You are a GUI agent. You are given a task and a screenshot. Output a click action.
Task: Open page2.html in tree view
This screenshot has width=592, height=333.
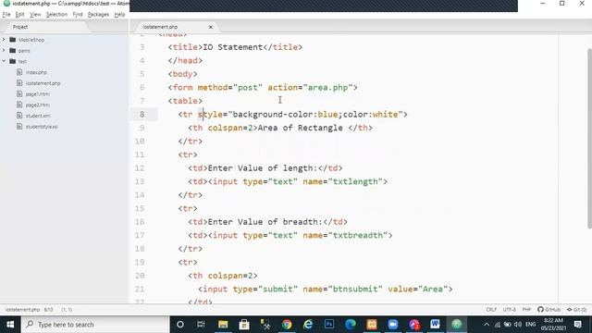pyautogui.click(x=38, y=105)
